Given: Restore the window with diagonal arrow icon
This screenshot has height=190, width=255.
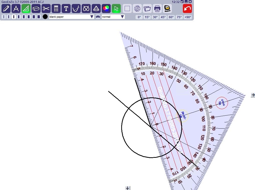Looking at the screenshot, I should [182, 1].
